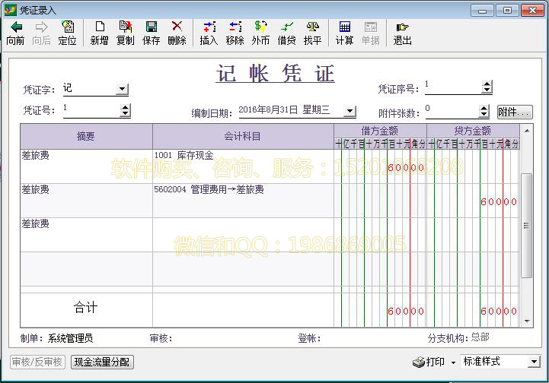Save voucher with 保存 icon
549x383 pixels.
click(x=152, y=27)
